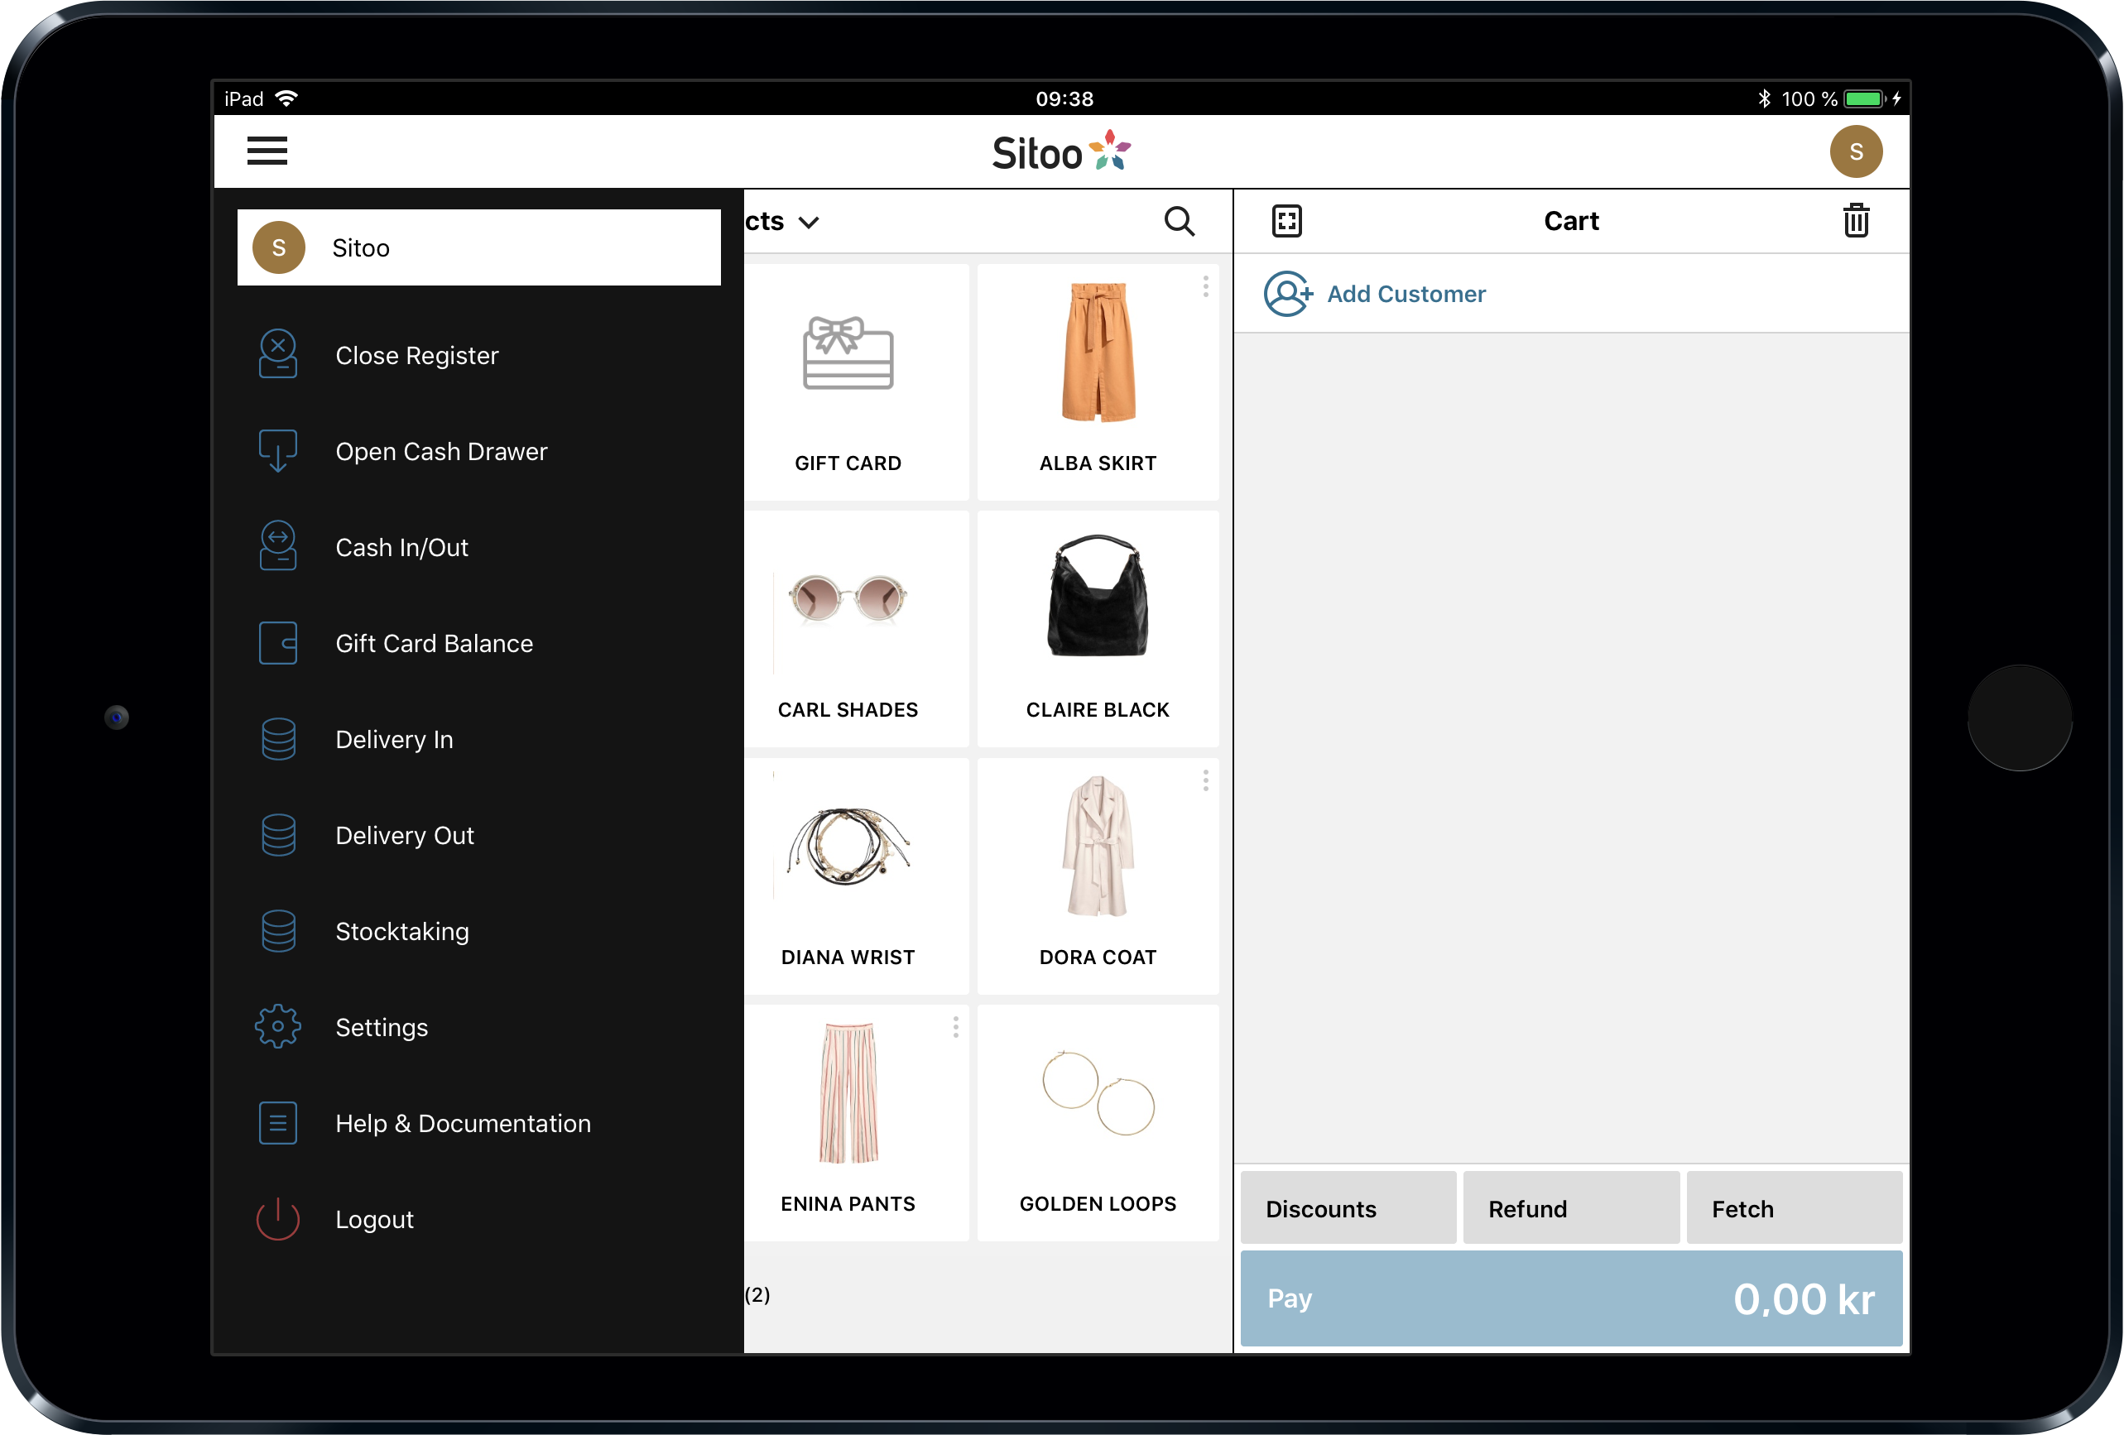Image resolution: width=2124 pixels, height=1435 pixels.
Task: Click the Delivery Out stack icon
Action: coord(278,834)
